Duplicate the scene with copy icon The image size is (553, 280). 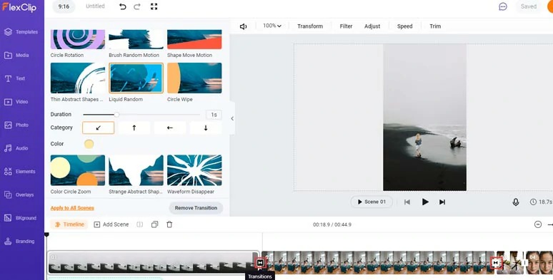coord(154,224)
